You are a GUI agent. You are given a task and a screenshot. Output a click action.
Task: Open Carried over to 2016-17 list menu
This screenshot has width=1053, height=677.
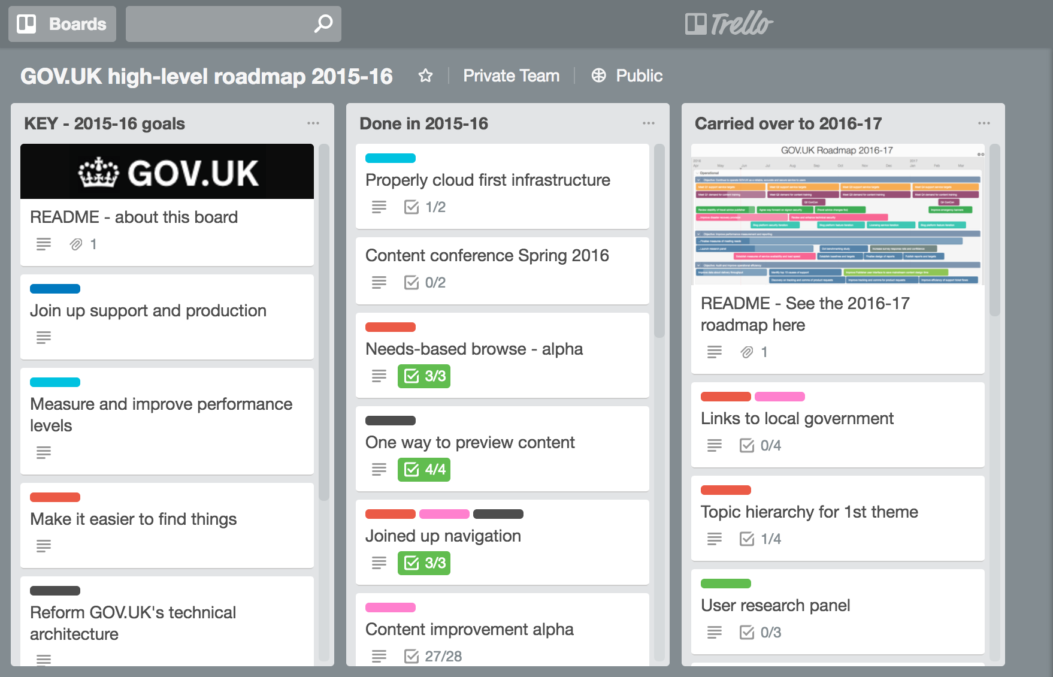click(984, 123)
